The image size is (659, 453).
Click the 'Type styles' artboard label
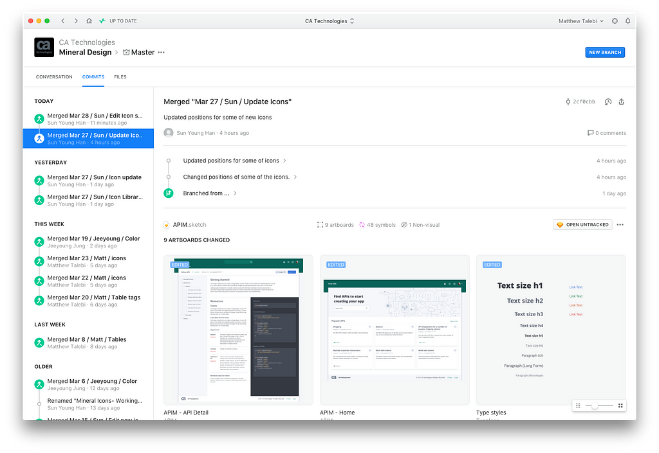[491, 413]
